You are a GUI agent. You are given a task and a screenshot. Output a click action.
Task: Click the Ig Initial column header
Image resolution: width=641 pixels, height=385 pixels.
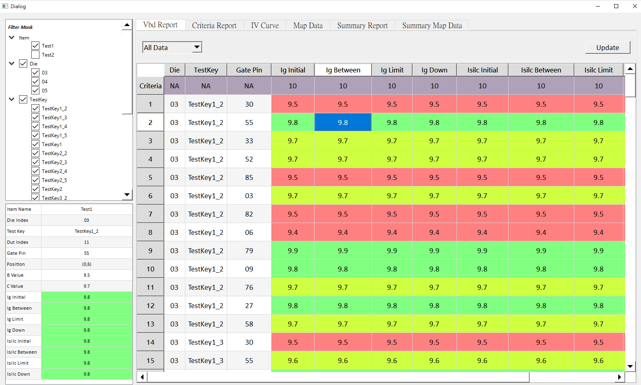(x=293, y=70)
